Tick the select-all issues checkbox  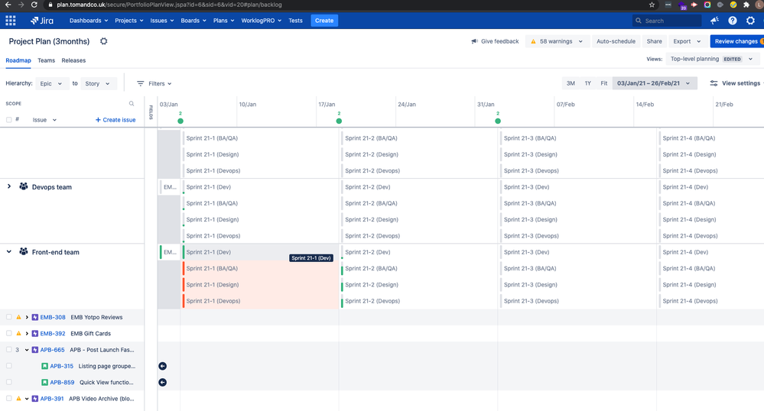[x=8, y=120]
